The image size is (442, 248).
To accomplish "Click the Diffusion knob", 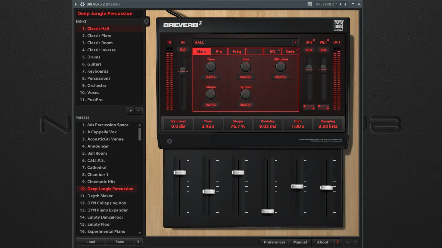I will pos(281,67).
